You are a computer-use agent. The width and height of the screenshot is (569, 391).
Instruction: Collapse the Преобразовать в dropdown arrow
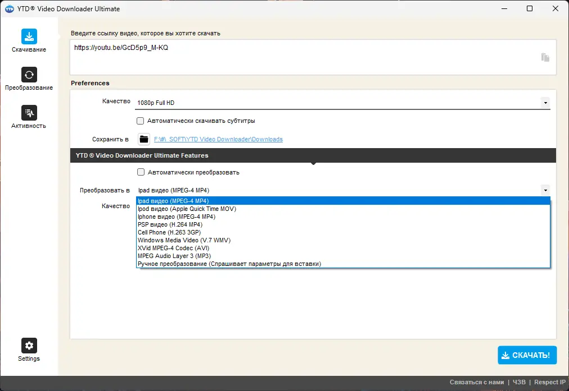545,190
